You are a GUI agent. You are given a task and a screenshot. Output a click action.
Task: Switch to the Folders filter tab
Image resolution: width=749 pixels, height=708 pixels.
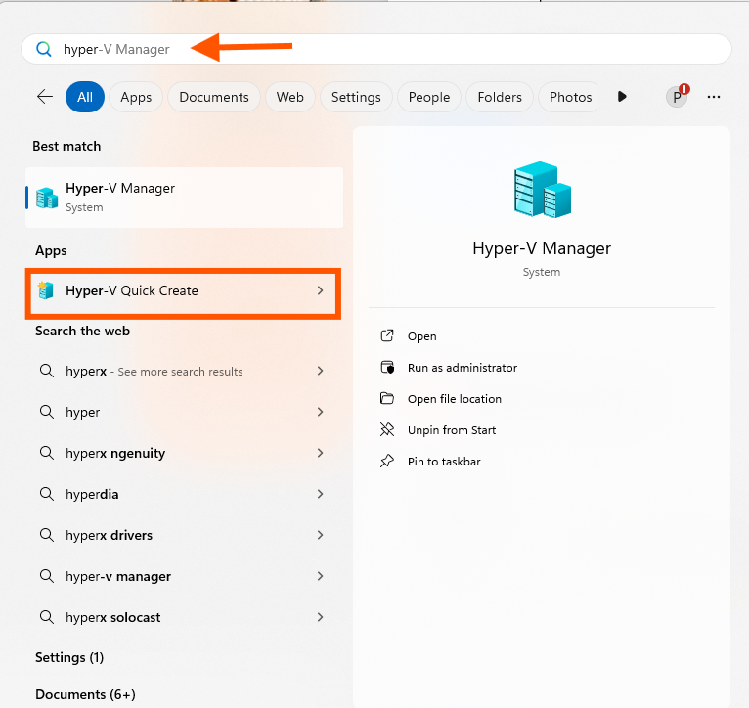click(500, 97)
